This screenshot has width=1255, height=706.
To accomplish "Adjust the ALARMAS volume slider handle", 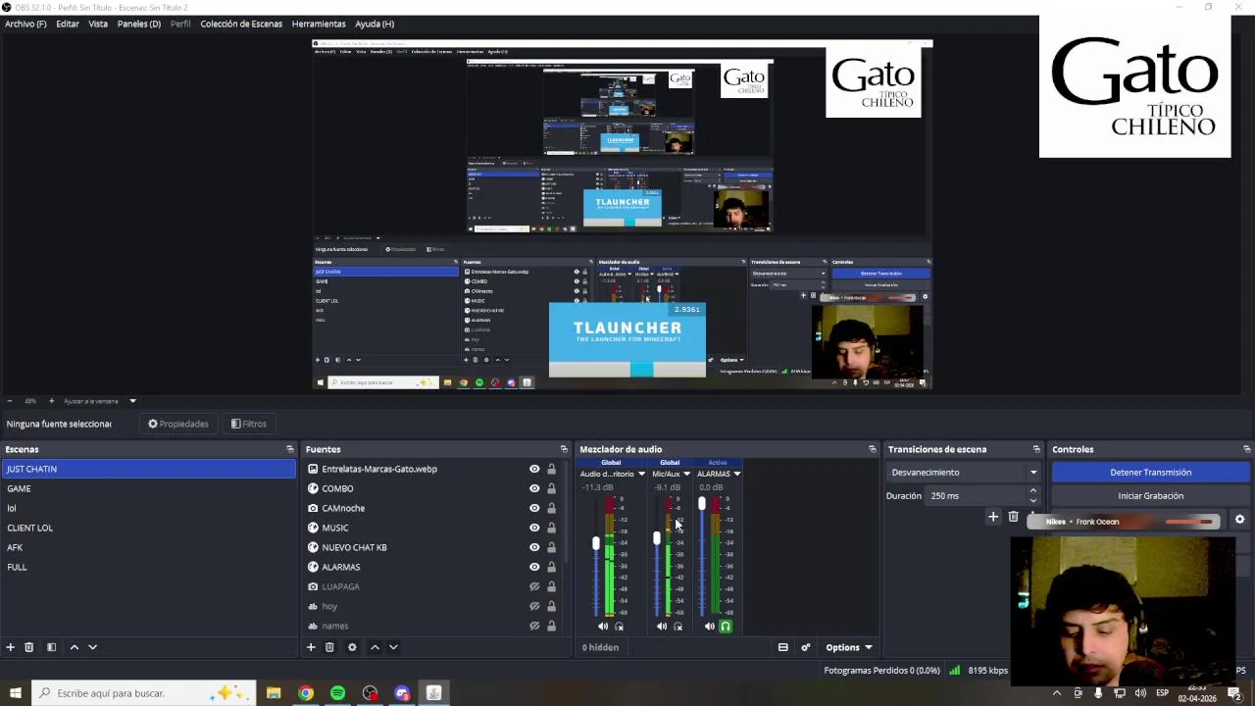I will click(701, 503).
